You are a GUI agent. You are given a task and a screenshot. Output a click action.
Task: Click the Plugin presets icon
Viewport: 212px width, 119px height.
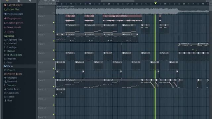pyautogui.click(x=5, y=19)
